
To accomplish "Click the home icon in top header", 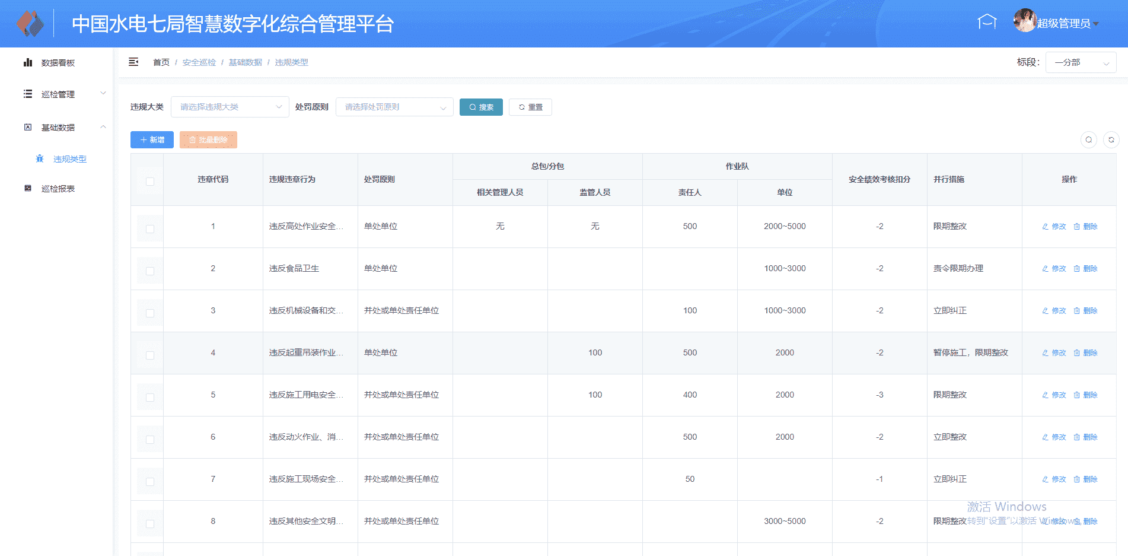I will (x=986, y=22).
